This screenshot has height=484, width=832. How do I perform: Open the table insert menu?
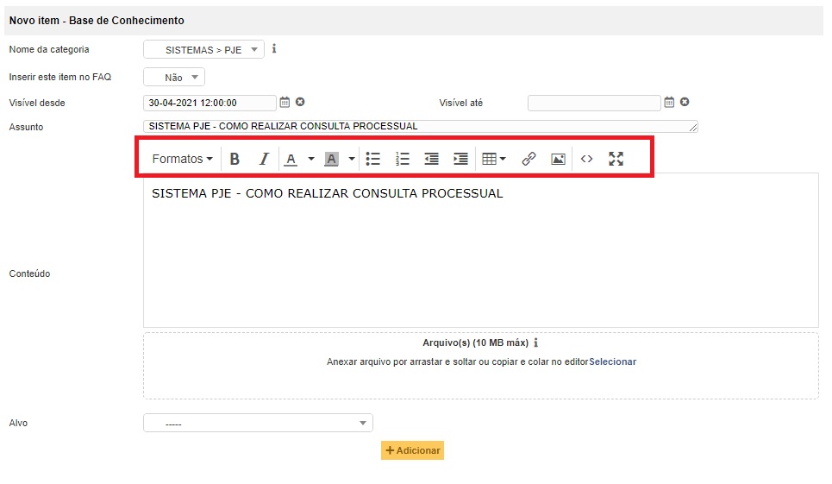coord(493,159)
